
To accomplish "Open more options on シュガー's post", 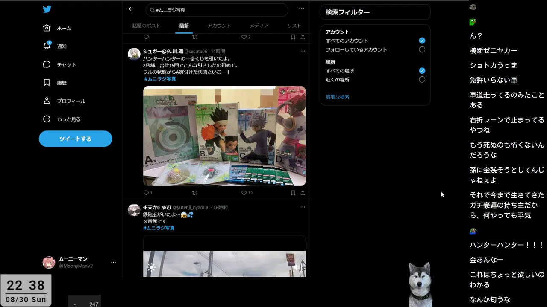I will click(x=303, y=51).
